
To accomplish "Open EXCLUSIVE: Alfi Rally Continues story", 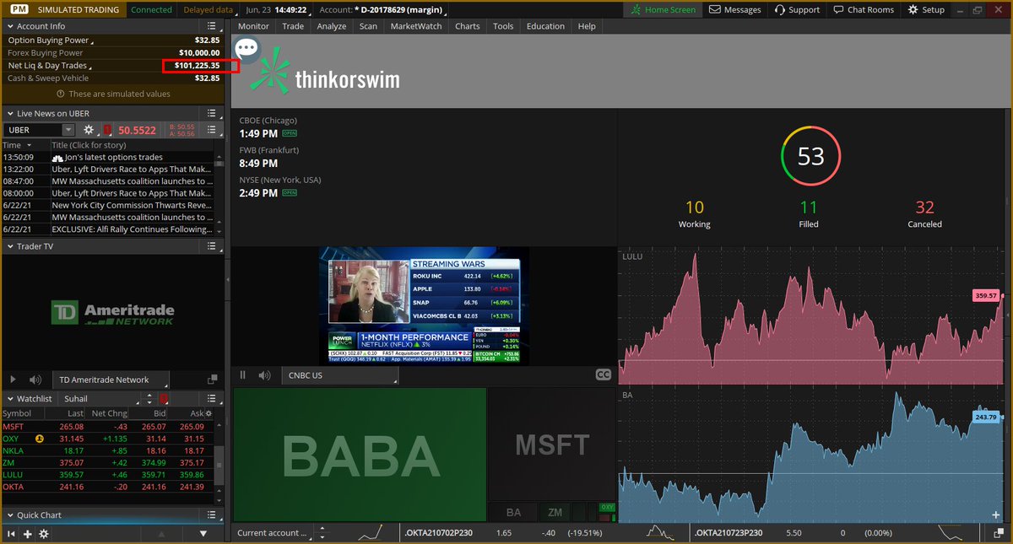I will tap(131, 229).
